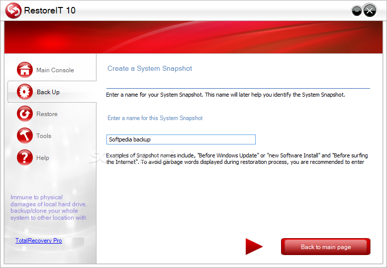The height and width of the screenshot is (268, 387).
Task: Click the snapshot name input field
Action: click(181, 139)
